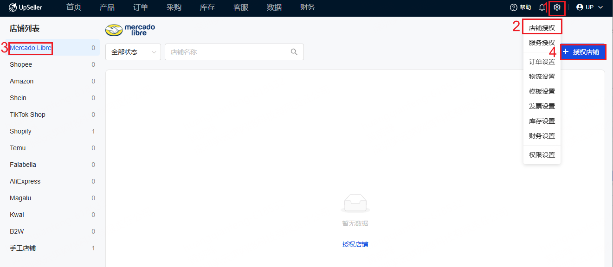This screenshot has height=267, width=613.
Task: Select 手工店铺 in store list
Action: click(50, 248)
